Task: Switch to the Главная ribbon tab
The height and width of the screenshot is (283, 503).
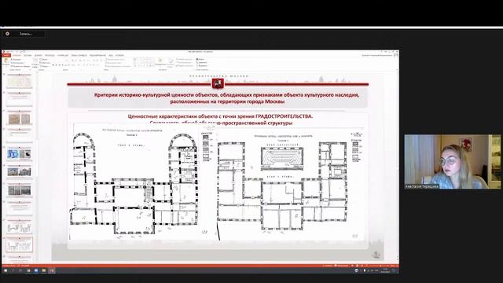Action: pyautogui.click(x=17, y=55)
